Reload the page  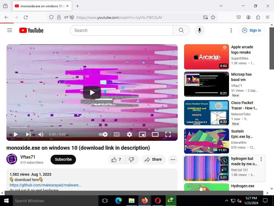click(x=26, y=17)
